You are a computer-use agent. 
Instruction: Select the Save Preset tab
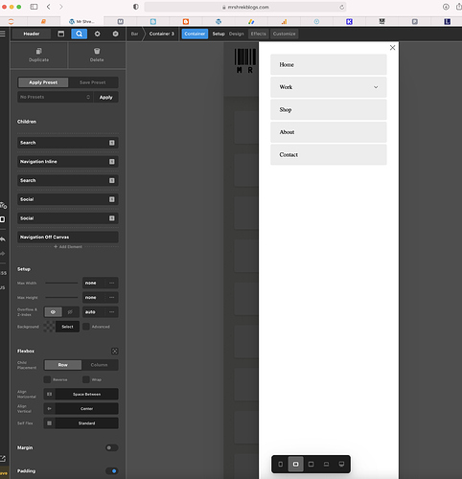pos(93,82)
